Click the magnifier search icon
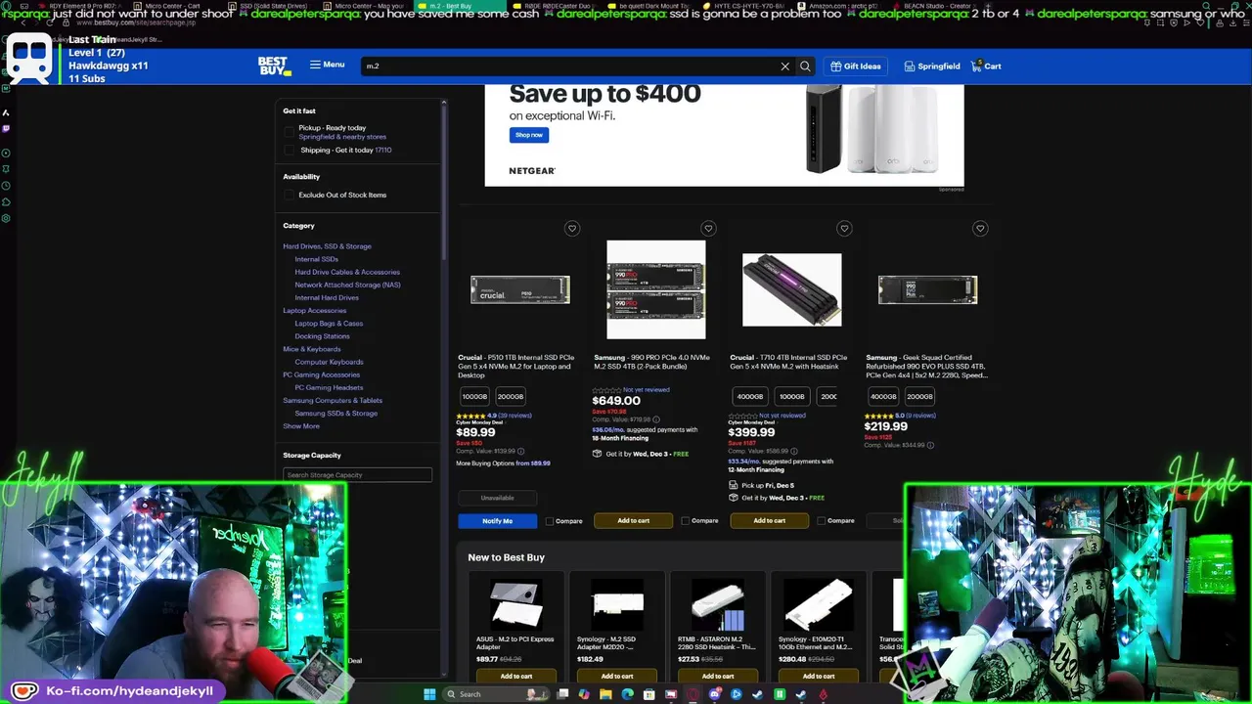Image resolution: width=1252 pixels, height=704 pixels. [x=805, y=66]
